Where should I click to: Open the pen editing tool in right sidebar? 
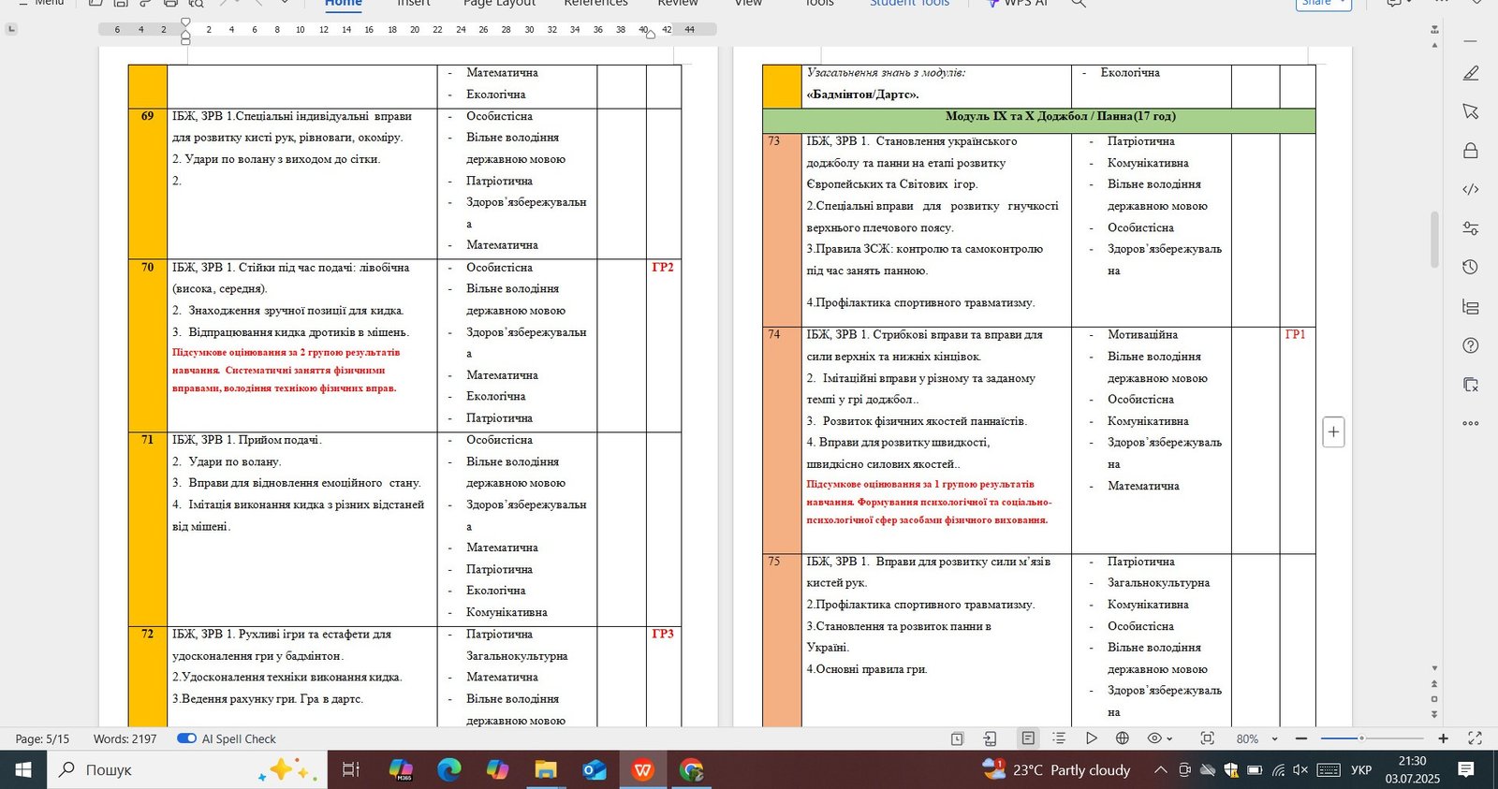[1471, 73]
